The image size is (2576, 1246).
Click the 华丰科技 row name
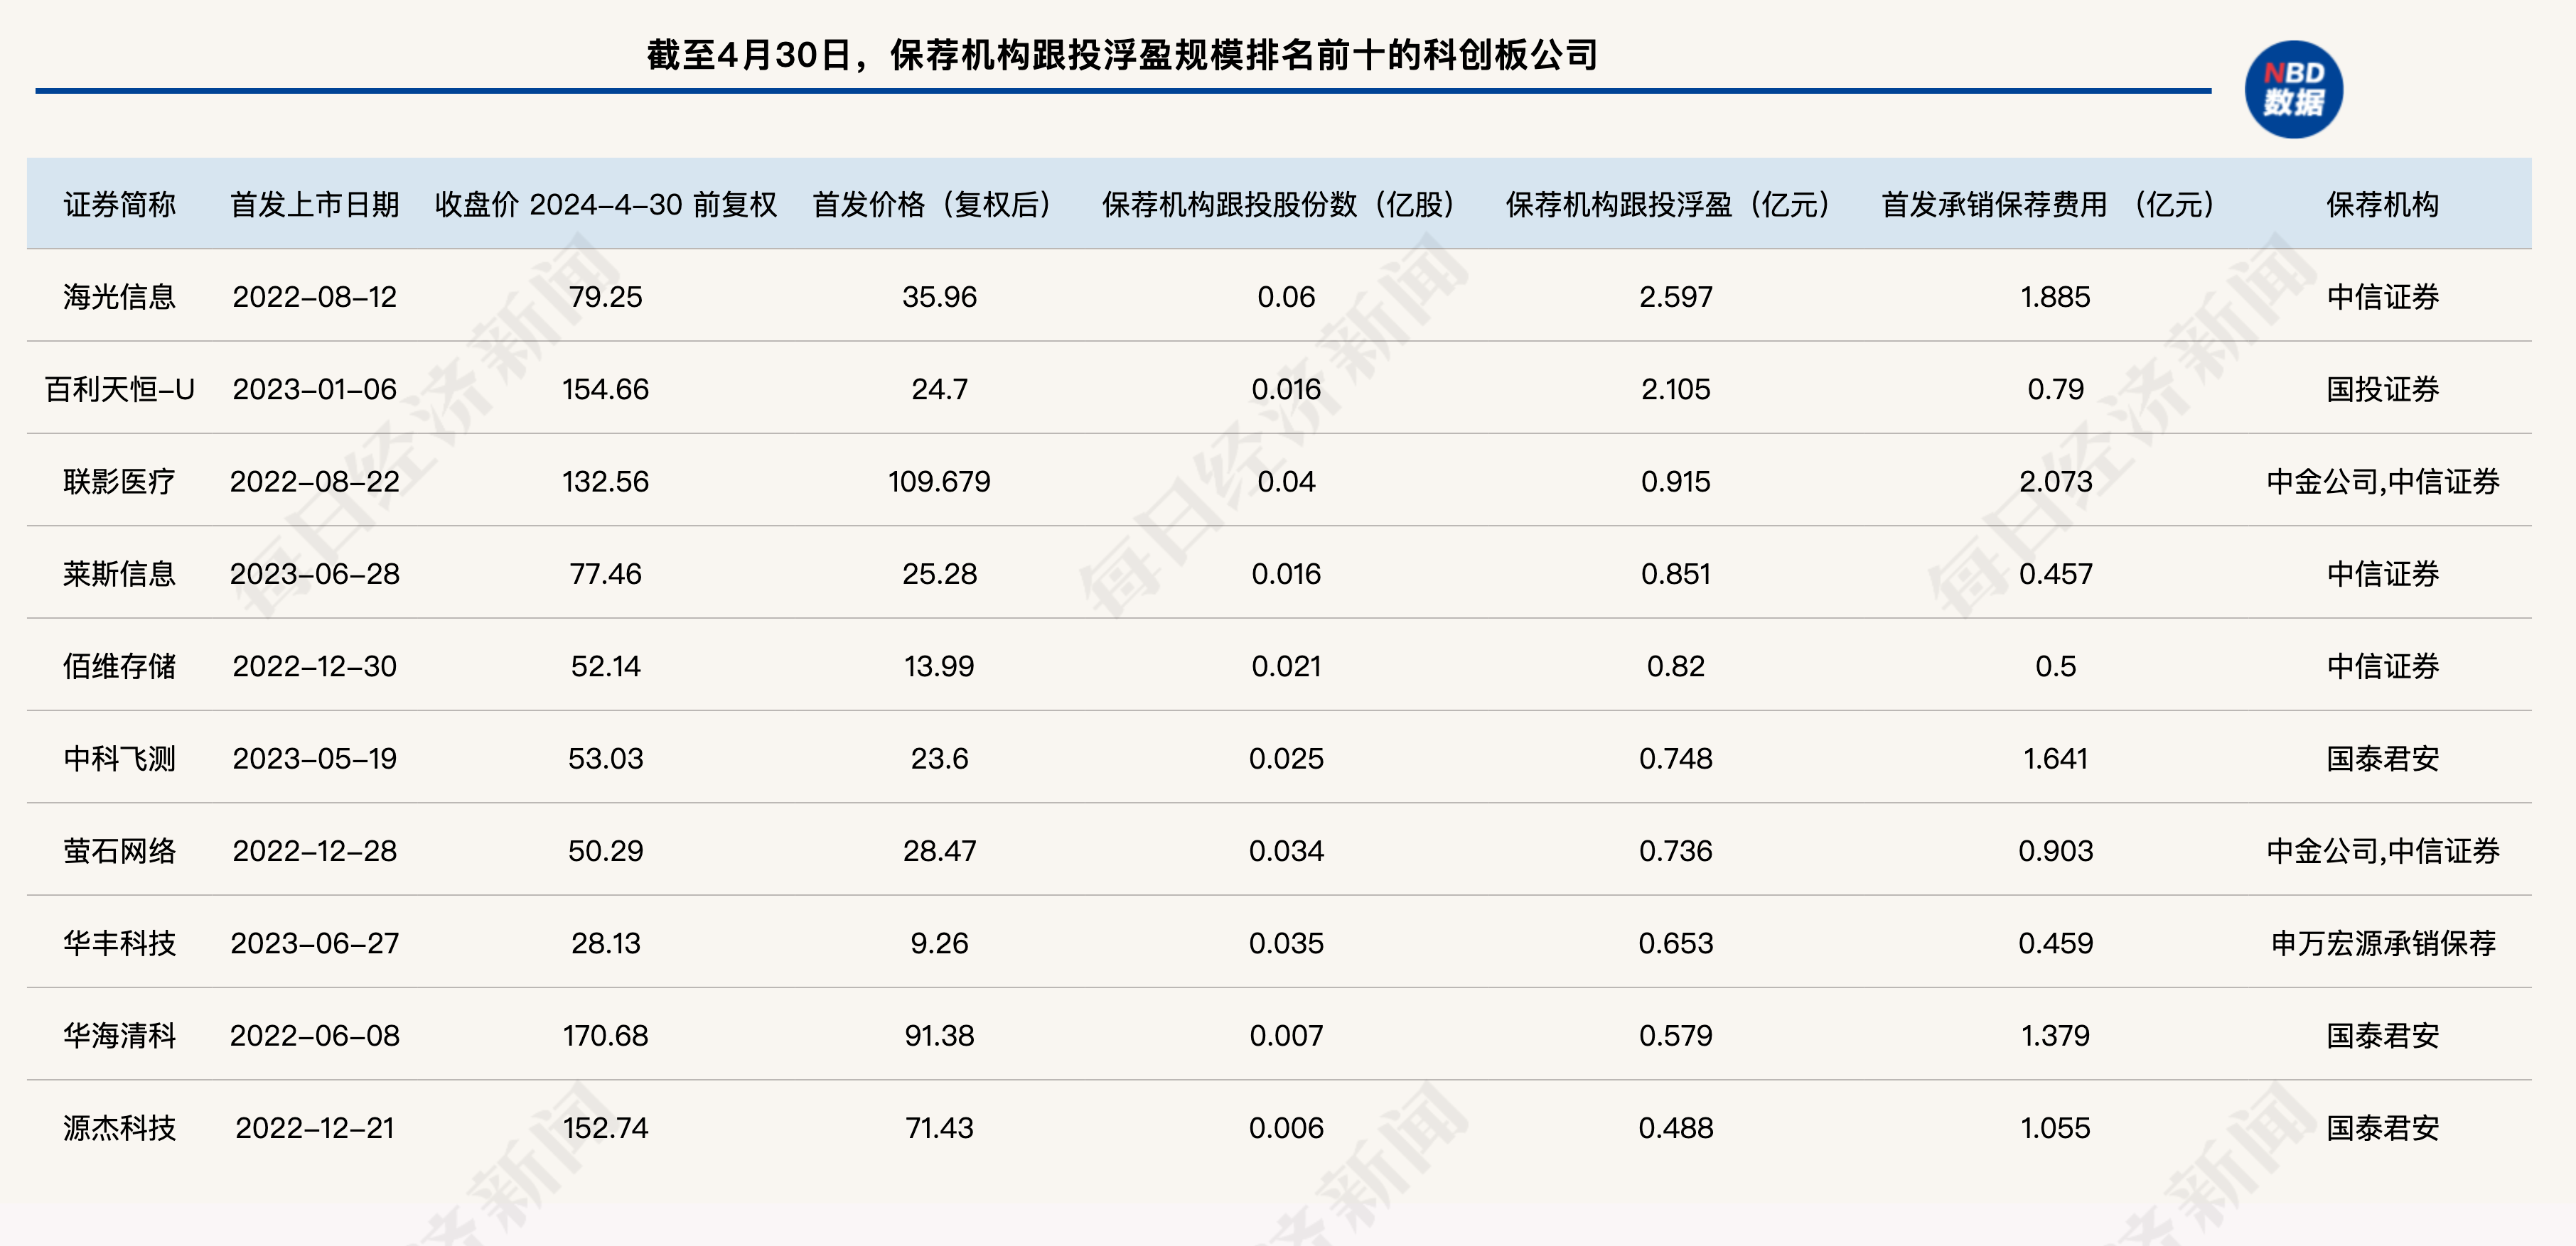point(119,943)
